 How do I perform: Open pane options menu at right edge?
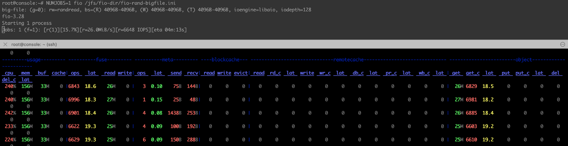tap(562, 44)
